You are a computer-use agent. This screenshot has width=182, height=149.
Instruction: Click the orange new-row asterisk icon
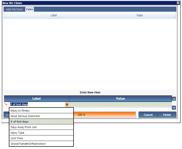pyautogui.click(x=6, y=104)
